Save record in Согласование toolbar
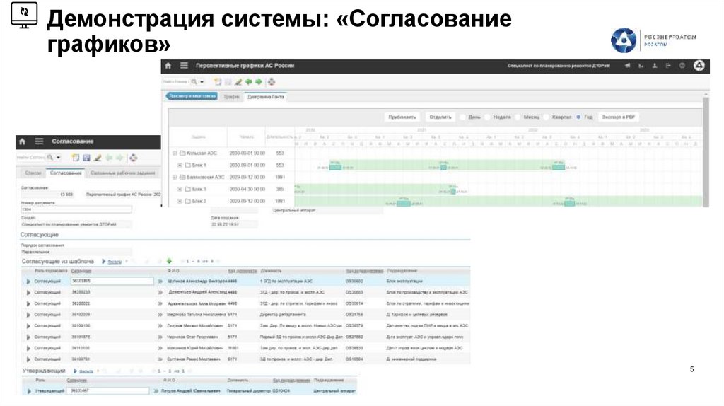This screenshot has height=406, width=724. point(86,158)
